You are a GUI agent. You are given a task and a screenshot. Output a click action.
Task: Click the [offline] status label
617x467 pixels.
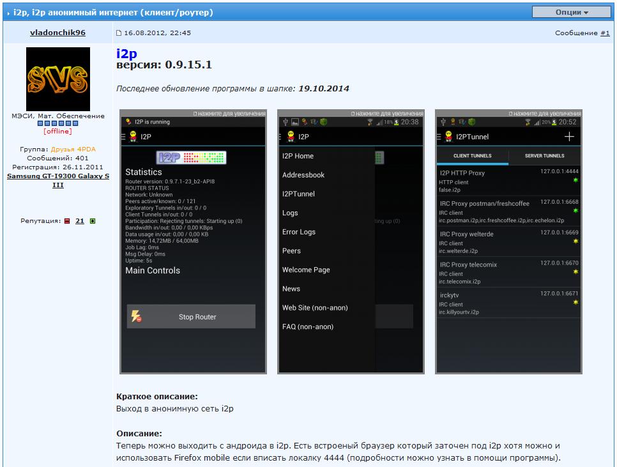point(58,132)
